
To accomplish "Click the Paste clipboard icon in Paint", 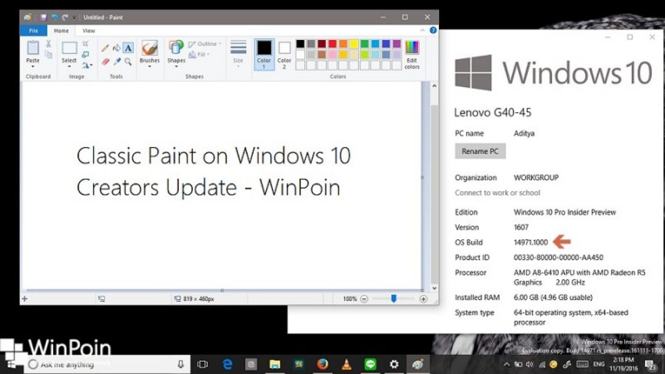I will (33, 47).
